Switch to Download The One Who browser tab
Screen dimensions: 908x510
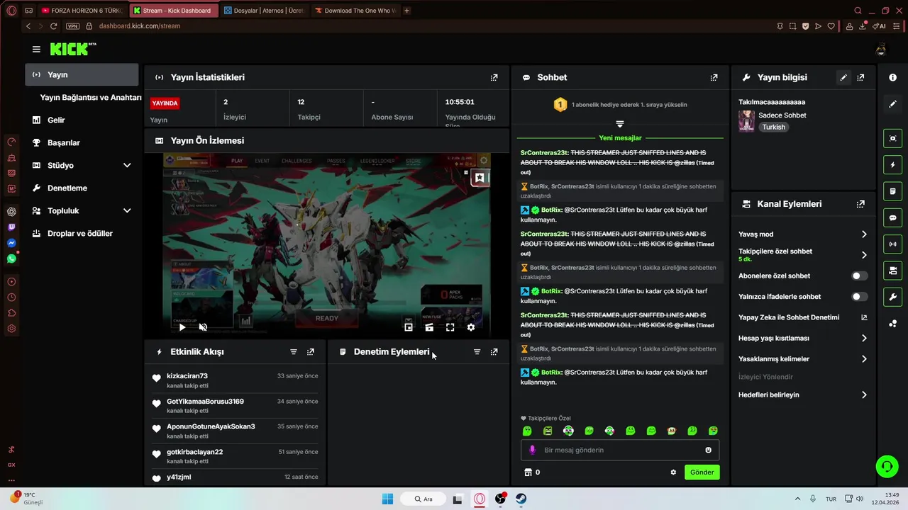point(355,11)
